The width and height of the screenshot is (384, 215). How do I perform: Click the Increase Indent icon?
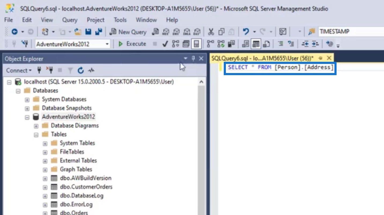coord(315,44)
